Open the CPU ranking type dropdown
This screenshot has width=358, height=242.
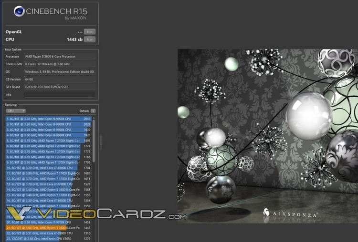tap(16, 111)
